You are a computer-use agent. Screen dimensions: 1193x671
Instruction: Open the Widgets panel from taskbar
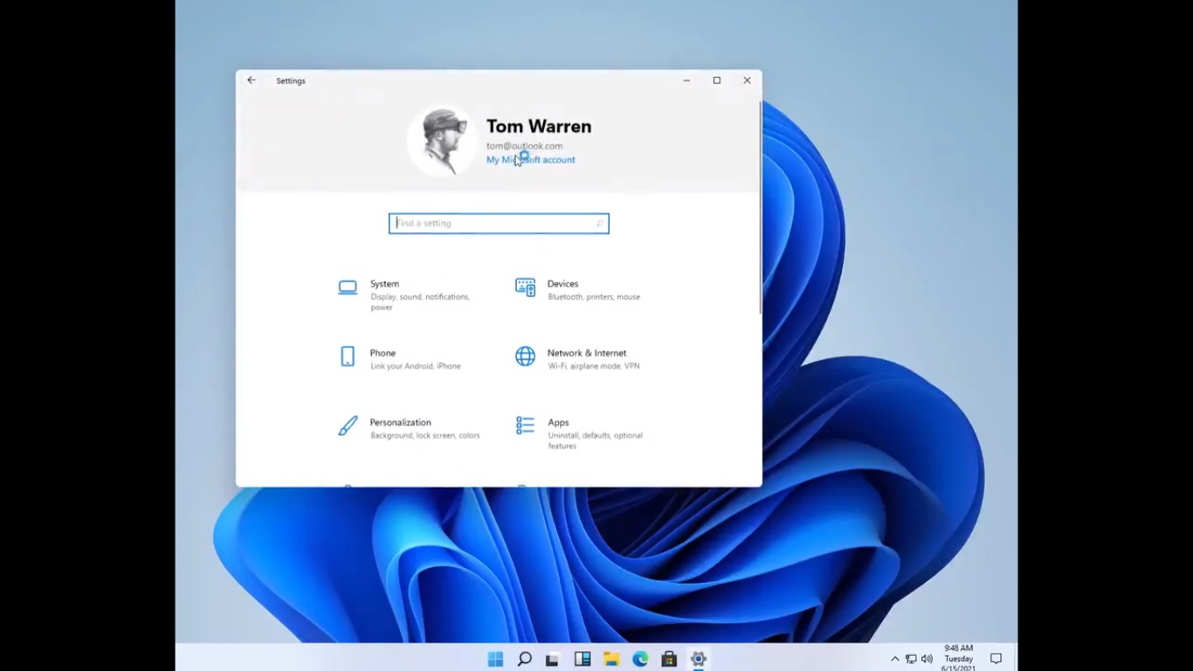click(583, 659)
